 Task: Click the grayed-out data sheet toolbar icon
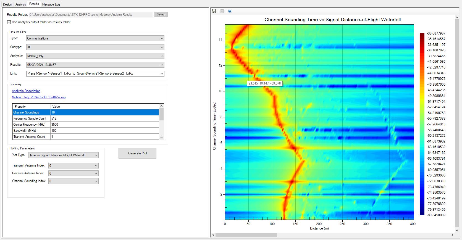coord(222,11)
